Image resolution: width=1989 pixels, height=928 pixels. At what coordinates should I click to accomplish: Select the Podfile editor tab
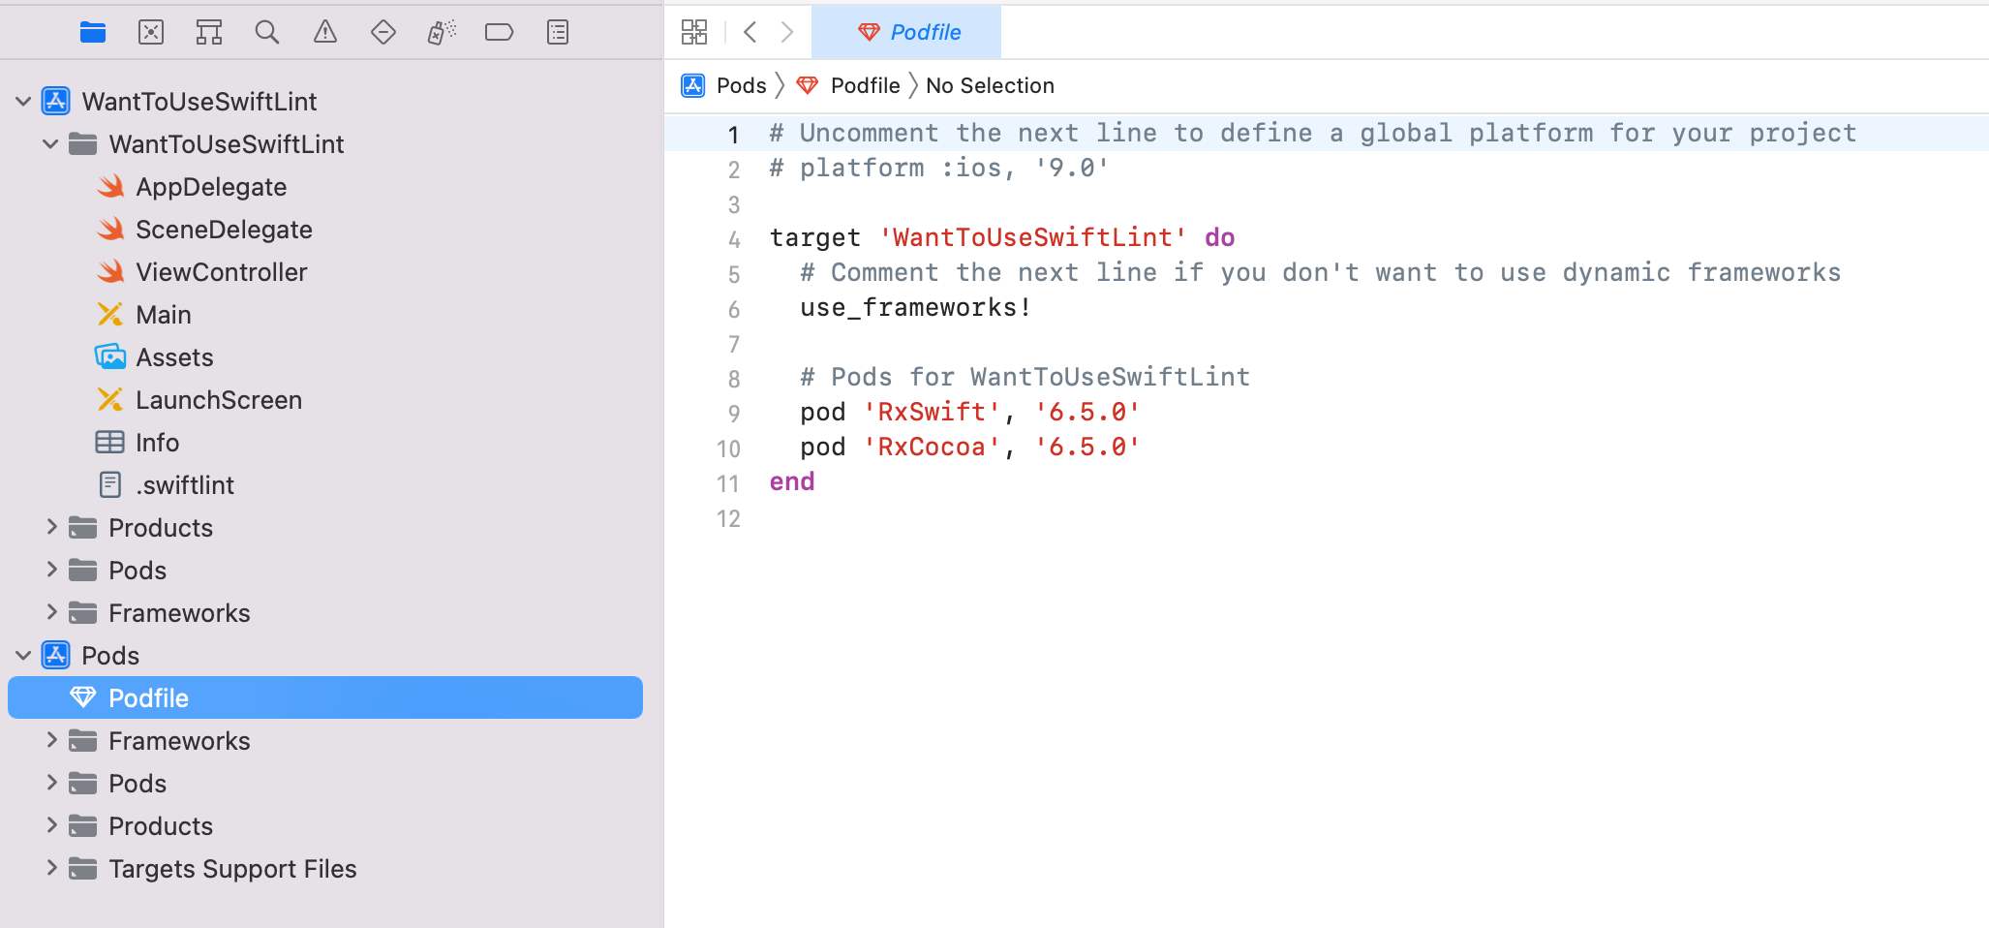[906, 32]
